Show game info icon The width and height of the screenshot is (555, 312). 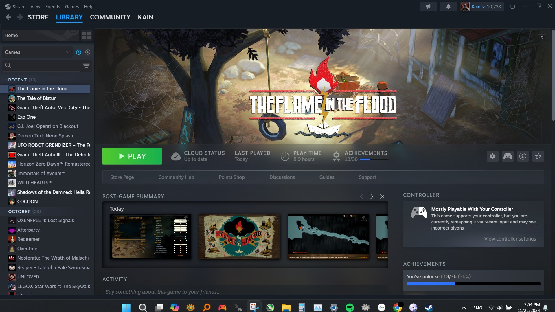point(523,157)
